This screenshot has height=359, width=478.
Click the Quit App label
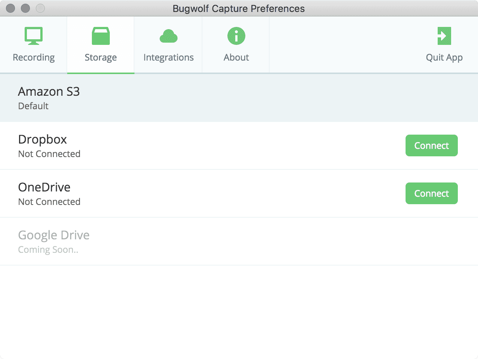pyautogui.click(x=444, y=58)
